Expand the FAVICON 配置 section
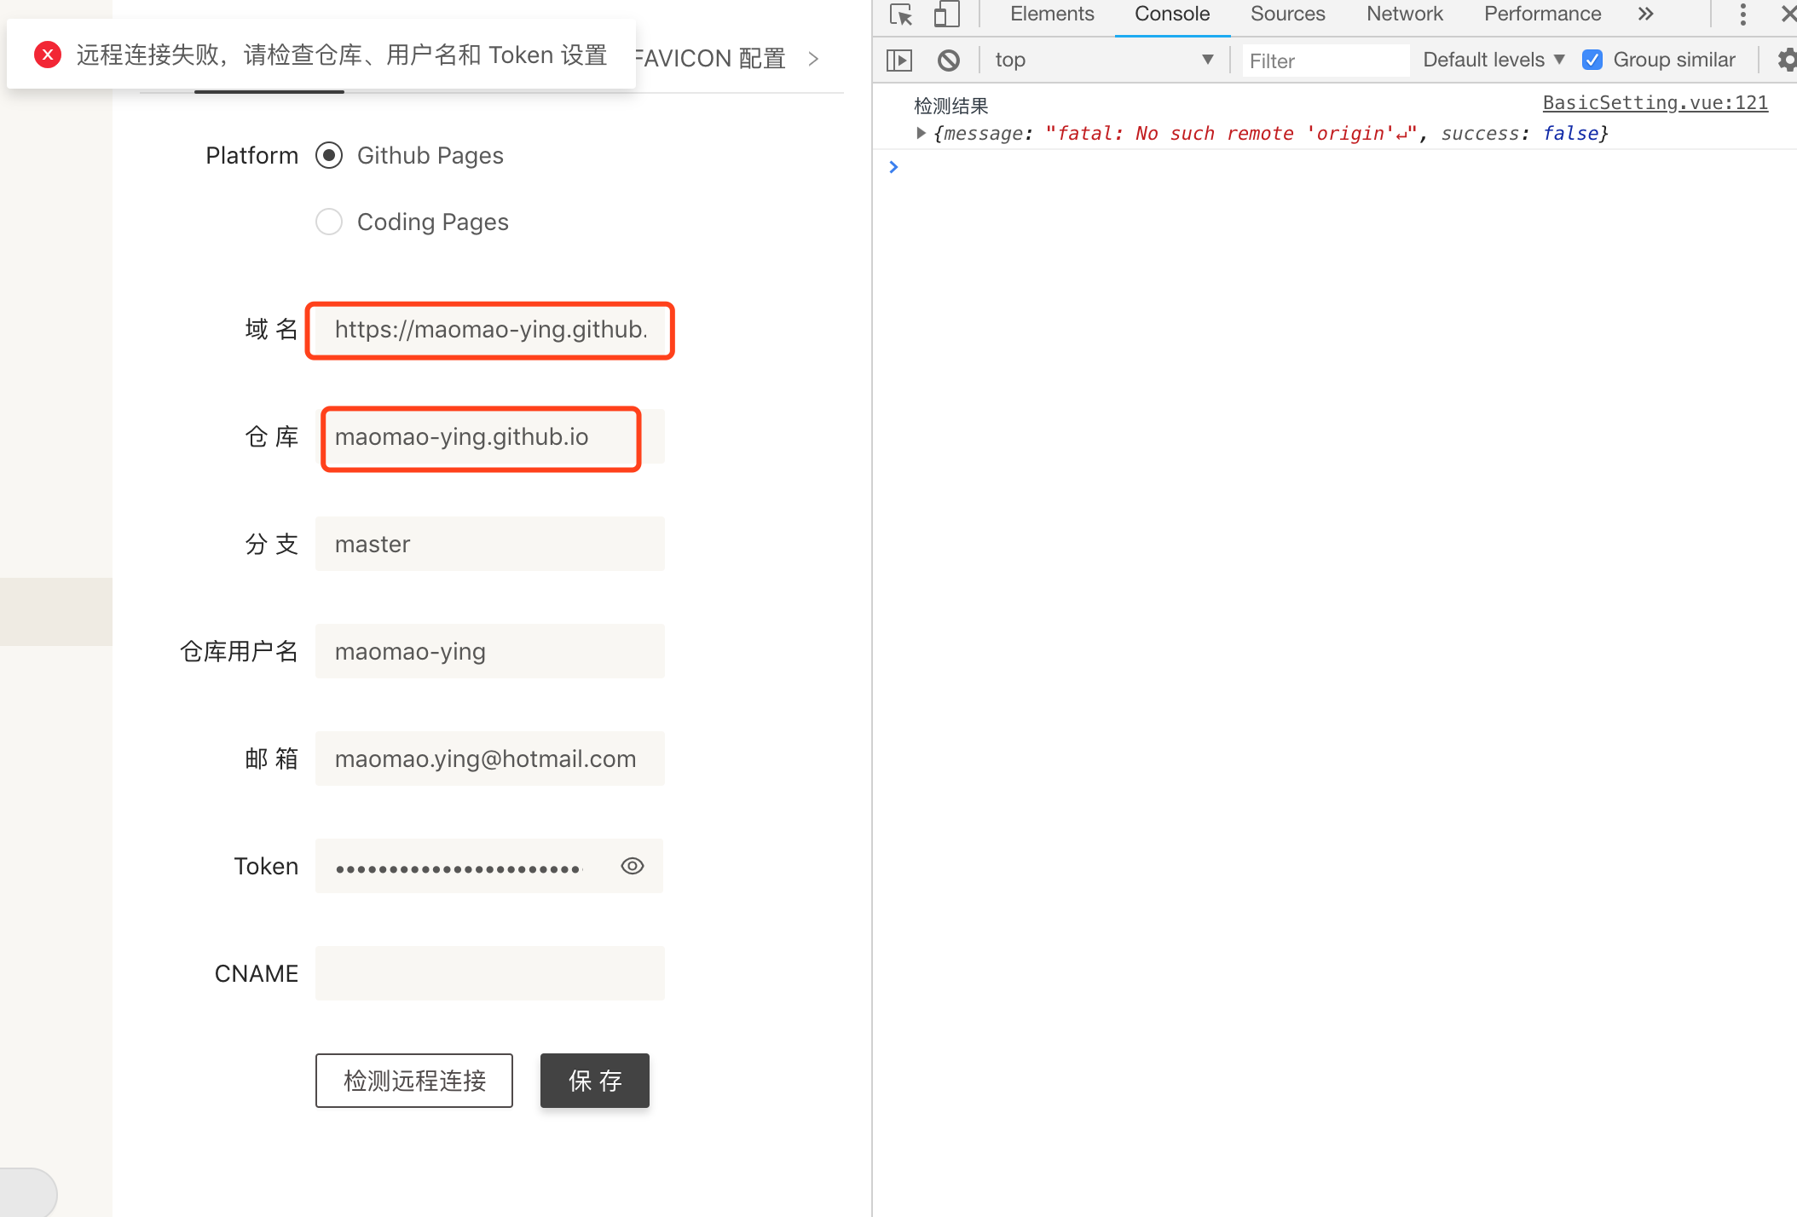Image resolution: width=1797 pixels, height=1217 pixels. pyautogui.click(x=813, y=58)
